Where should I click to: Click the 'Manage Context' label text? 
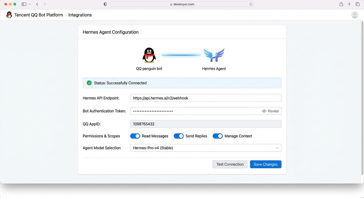(x=238, y=136)
